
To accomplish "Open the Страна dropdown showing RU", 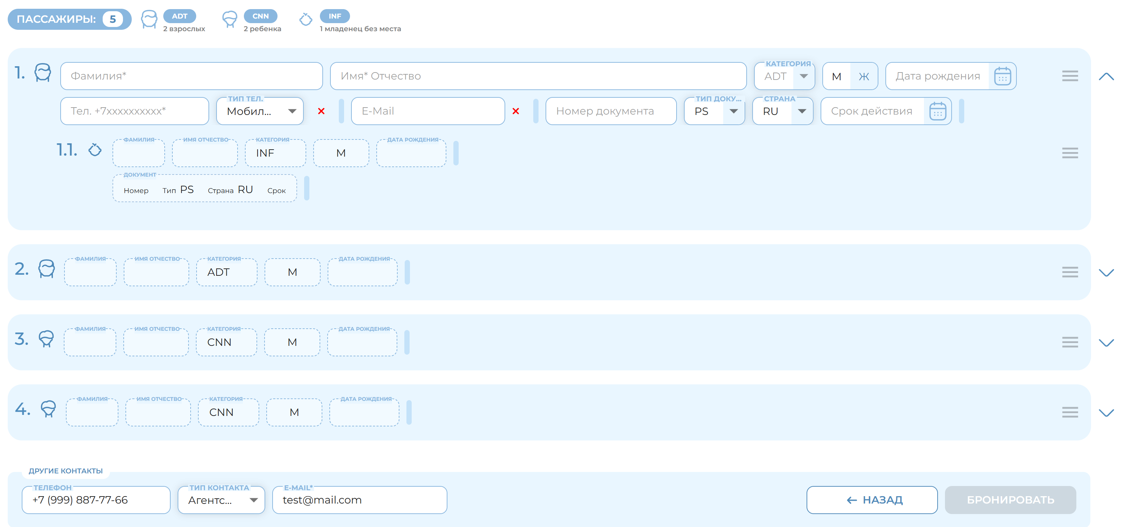I will 802,111.
